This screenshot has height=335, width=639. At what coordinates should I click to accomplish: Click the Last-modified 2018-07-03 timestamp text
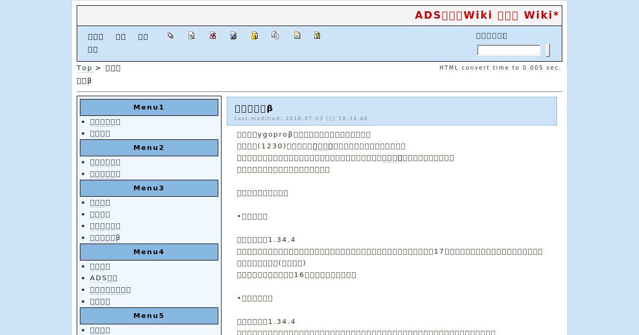[301, 119]
